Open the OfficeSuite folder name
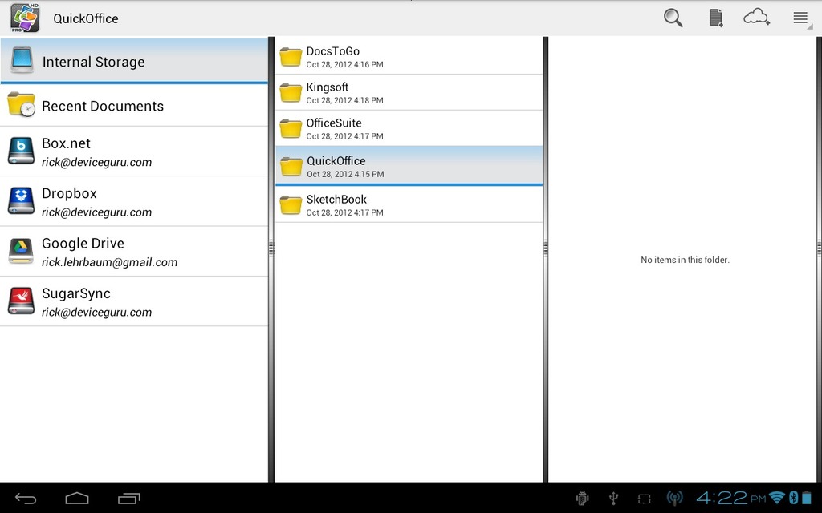 334,123
